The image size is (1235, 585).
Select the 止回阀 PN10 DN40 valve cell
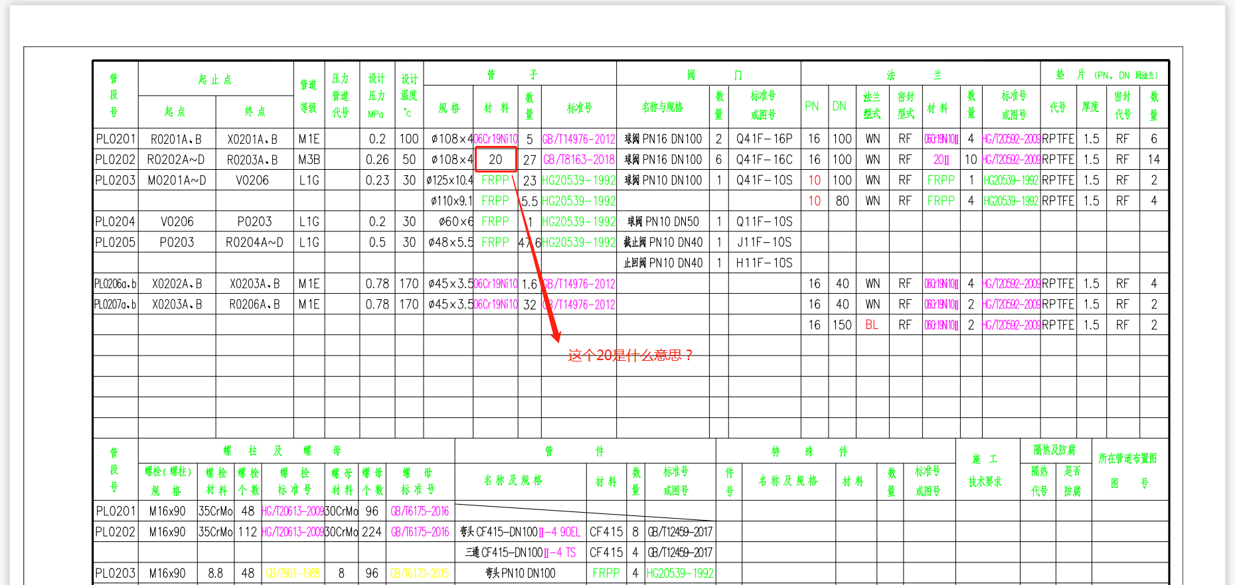pos(663,263)
